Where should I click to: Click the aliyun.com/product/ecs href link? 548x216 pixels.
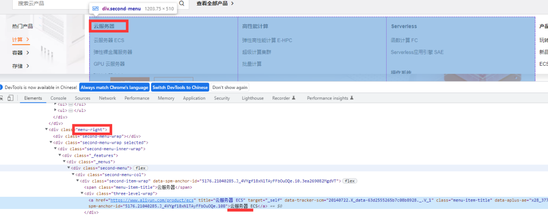(153, 200)
